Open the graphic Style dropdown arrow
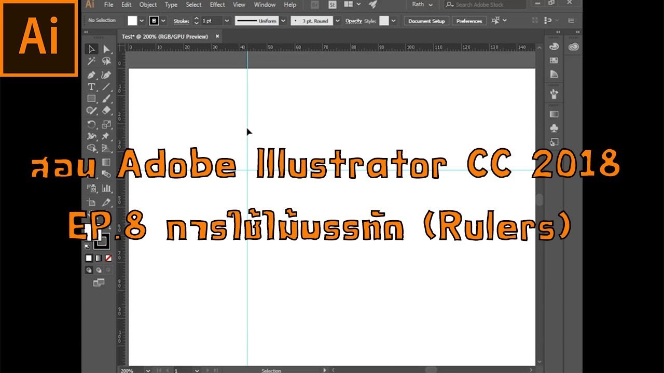This screenshot has height=373, width=664. 393,21
